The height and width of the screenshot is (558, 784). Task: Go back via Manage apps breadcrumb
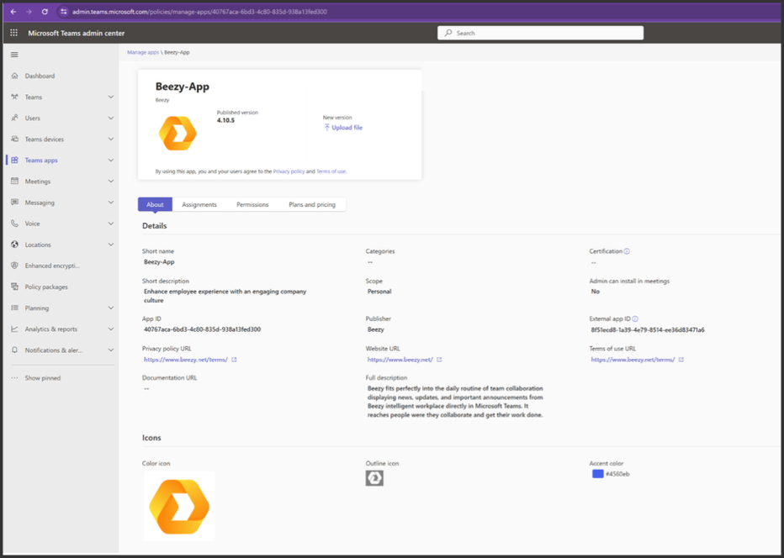pyautogui.click(x=143, y=52)
